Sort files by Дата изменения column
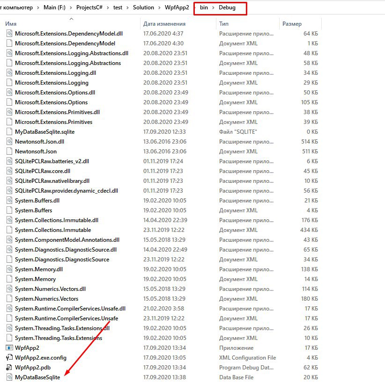 164,24
